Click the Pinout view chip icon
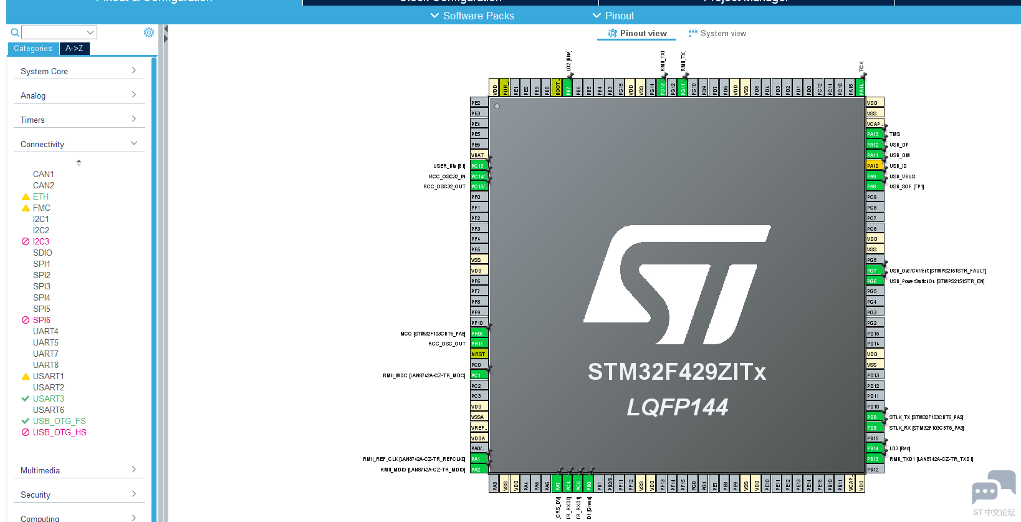This screenshot has width=1021, height=522. click(613, 33)
